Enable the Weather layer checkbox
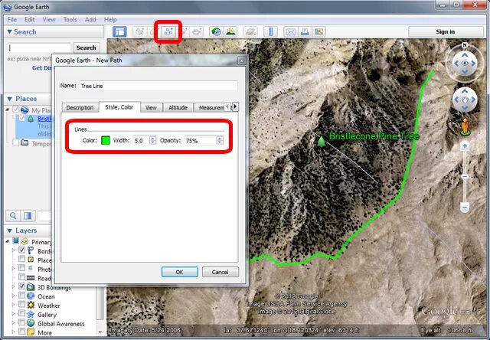490x340 pixels. pos(21,304)
